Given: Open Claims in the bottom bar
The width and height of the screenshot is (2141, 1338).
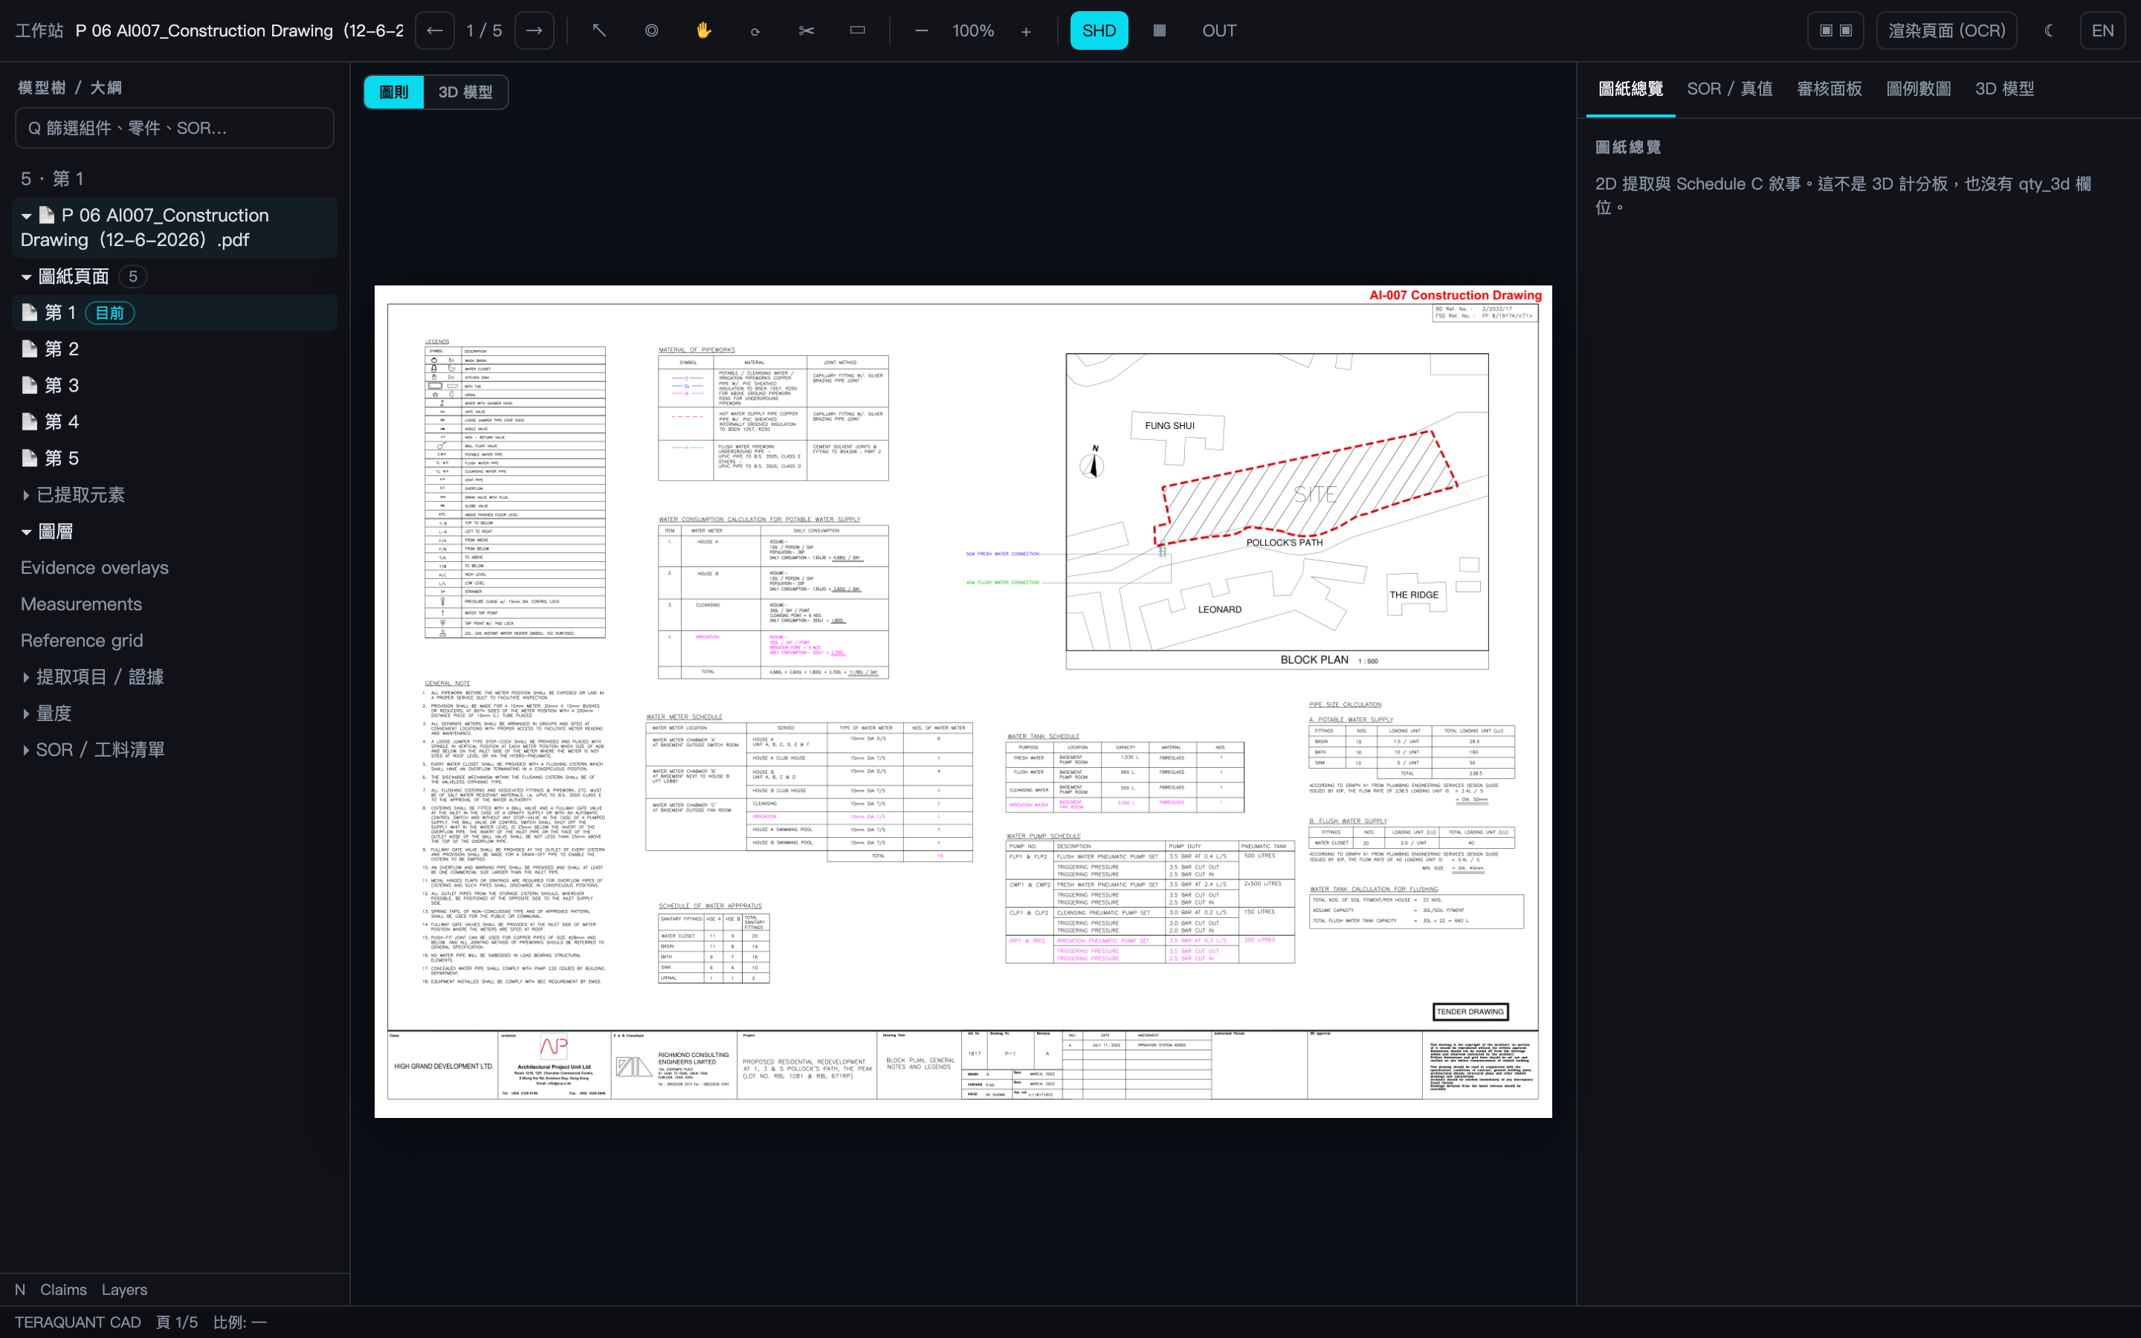Looking at the screenshot, I should tap(64, 1290).
